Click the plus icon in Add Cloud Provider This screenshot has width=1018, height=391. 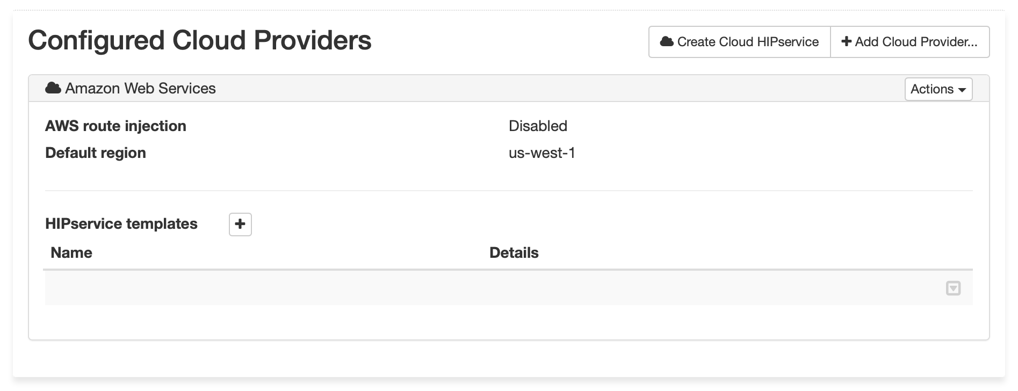coord(847,41)
